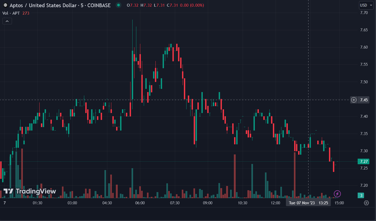Viewport: 376px width, 221px height.
Task: Click the 01:30 time axis label
Action: 37,203
